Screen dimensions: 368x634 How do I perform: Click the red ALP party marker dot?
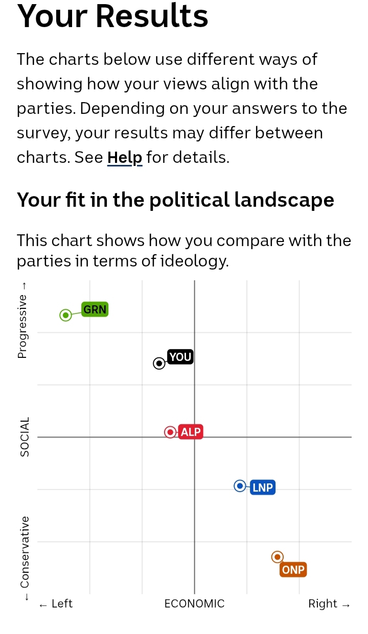tap(170, 432)
